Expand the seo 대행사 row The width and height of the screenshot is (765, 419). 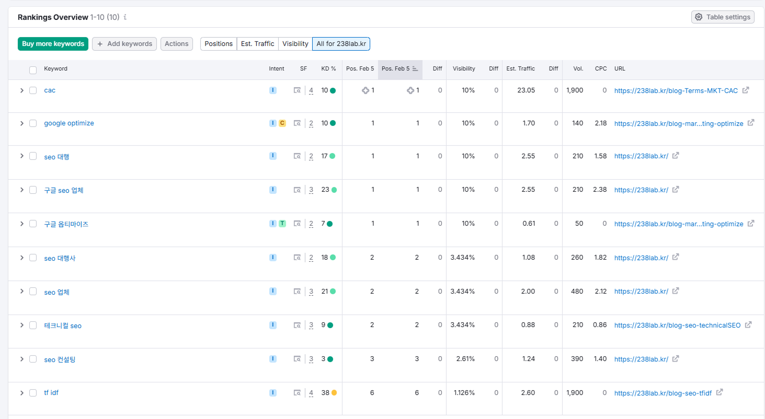(21, 258)
